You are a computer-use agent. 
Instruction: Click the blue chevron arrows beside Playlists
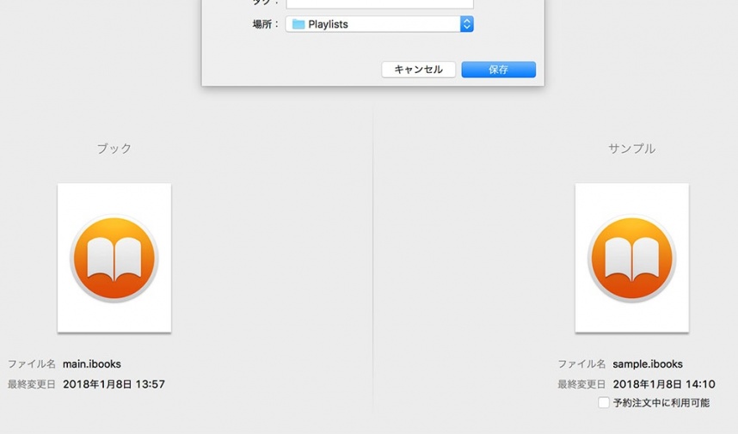coord(467,25)
